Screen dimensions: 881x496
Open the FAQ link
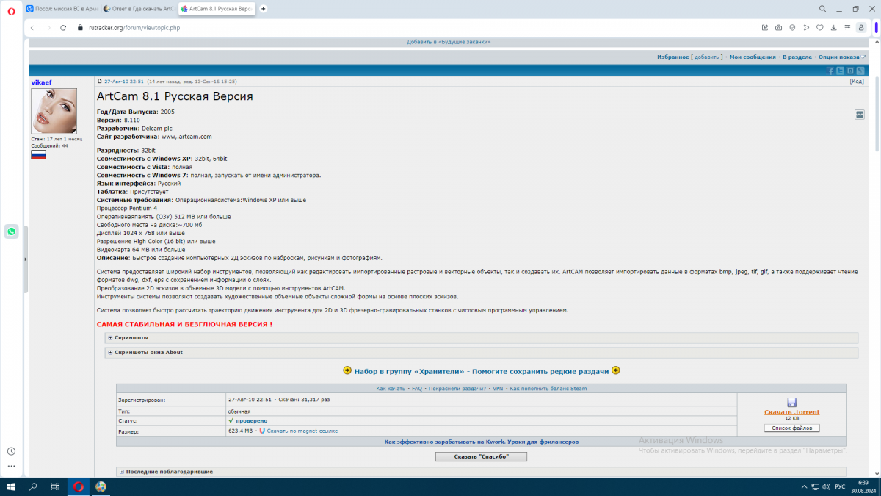417,388
